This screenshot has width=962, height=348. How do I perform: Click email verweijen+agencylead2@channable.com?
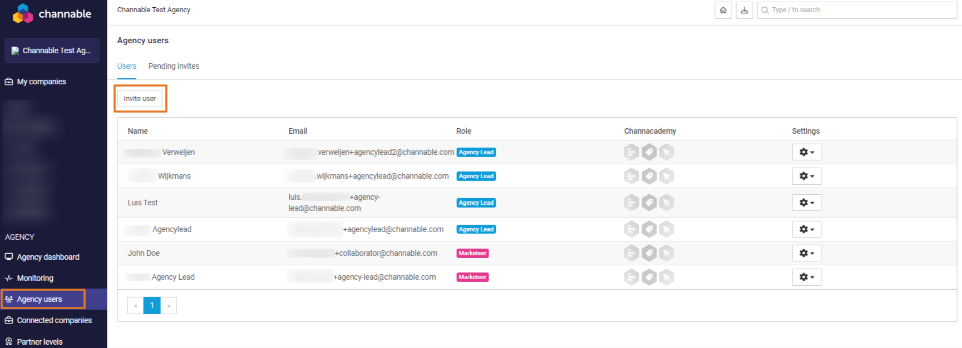click(x=368, y=152)
